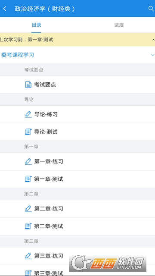Collapse the 委考课程学习 section with chevron

pyautogui.click(x=152, y=55)
